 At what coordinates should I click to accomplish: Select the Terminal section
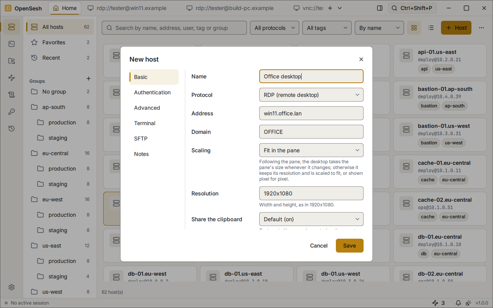154,123
